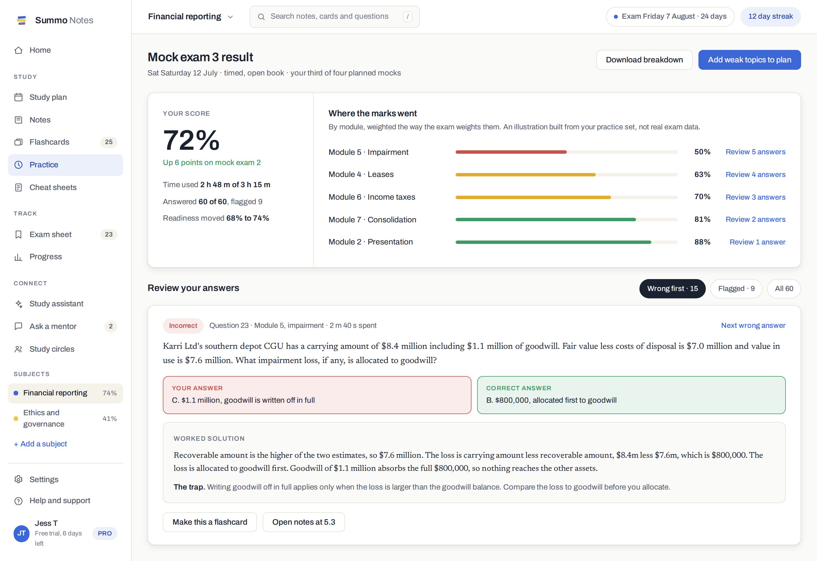Open Study plan in the sidebar
The width and height of the screenshot is (817, 561).
(x=65, y=97)
